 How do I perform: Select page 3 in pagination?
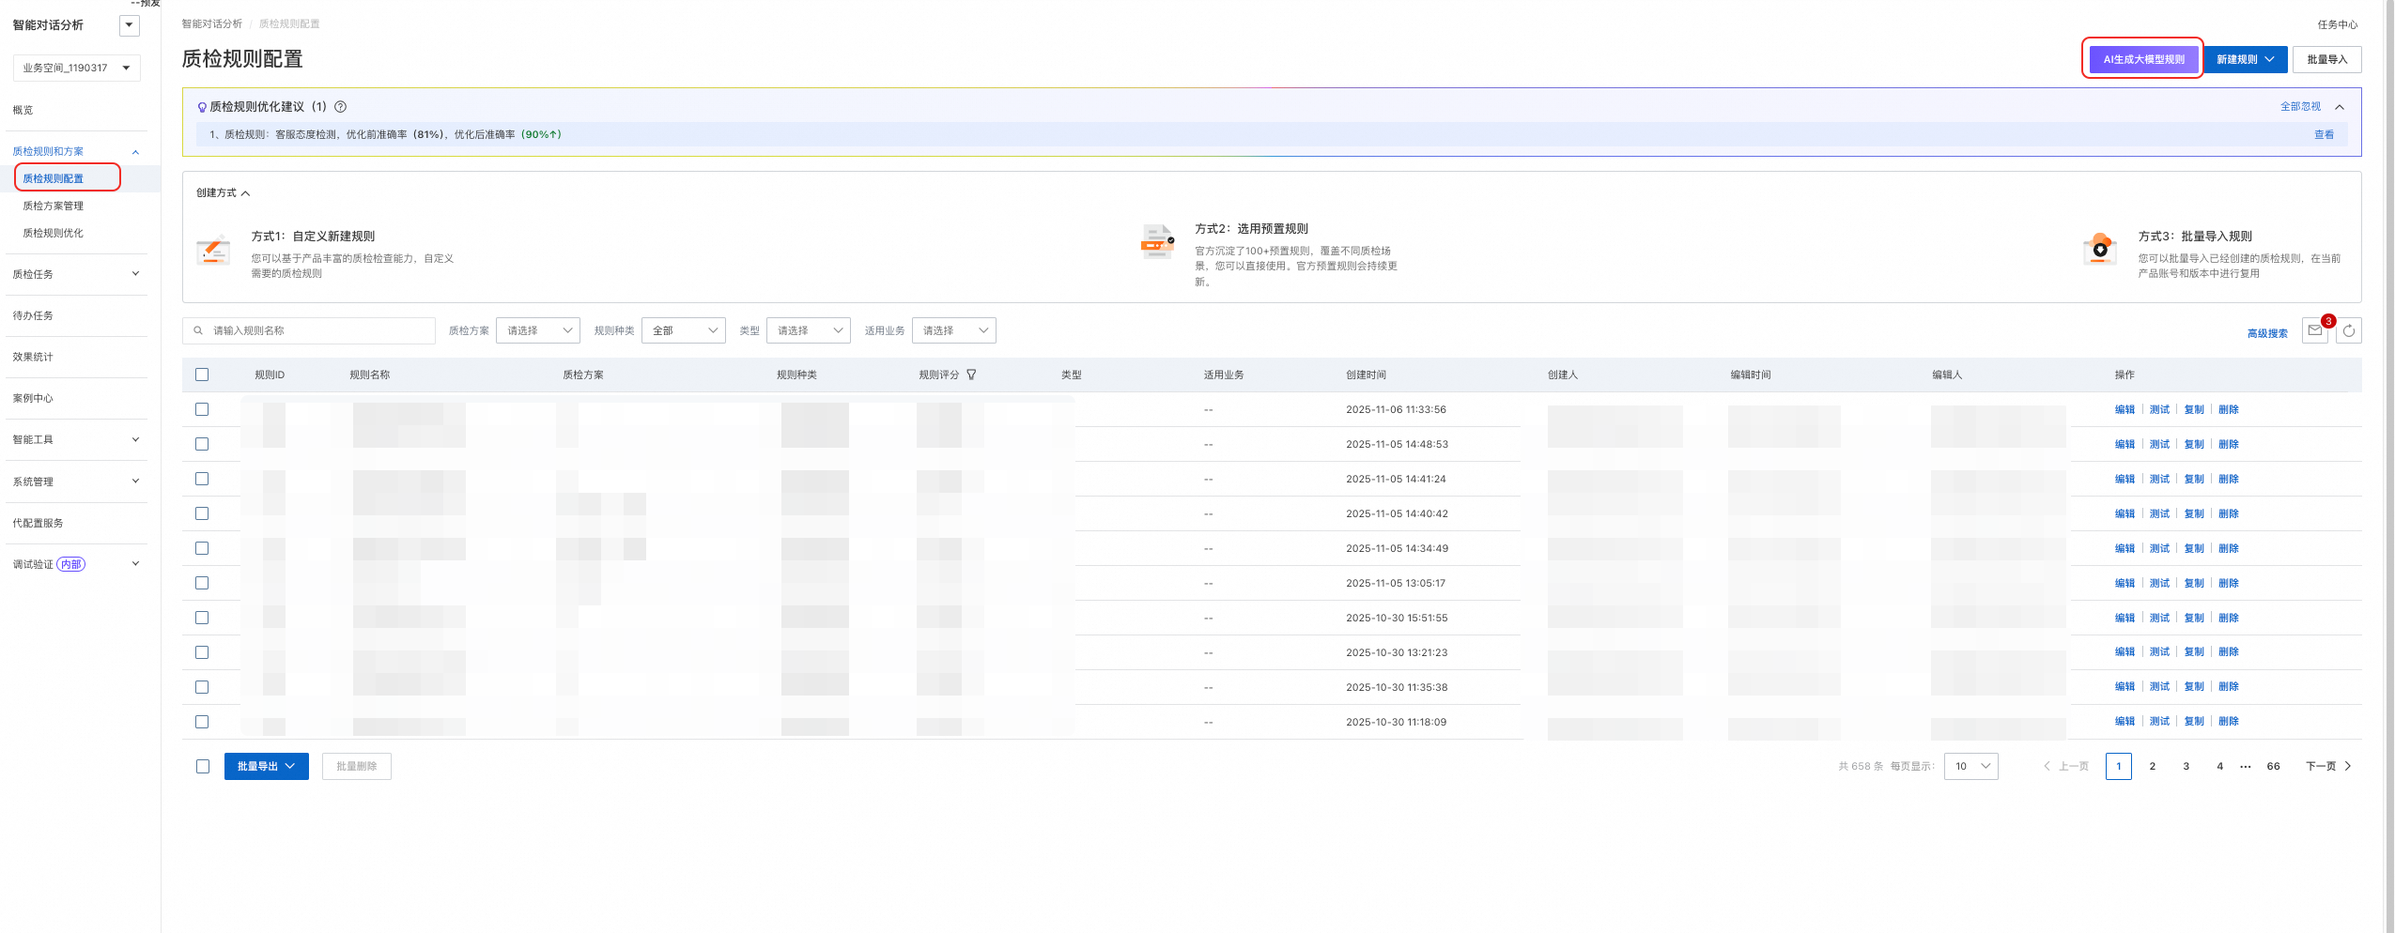[2186, 766]
